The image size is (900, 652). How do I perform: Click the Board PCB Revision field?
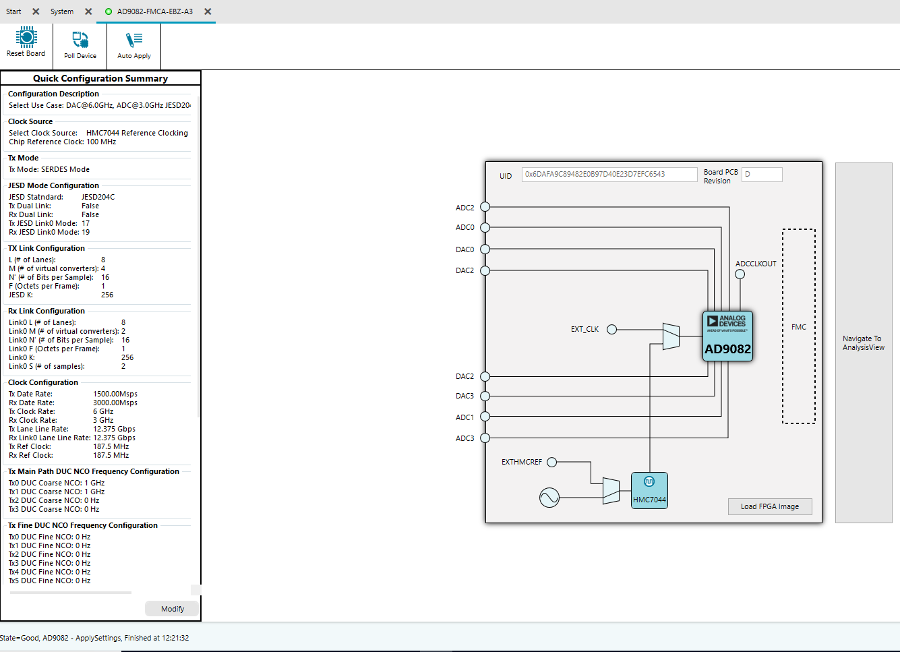point(762,174)
